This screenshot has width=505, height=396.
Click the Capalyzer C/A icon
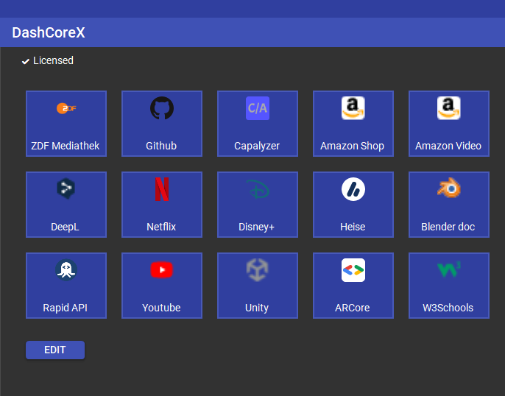(258, 108)
